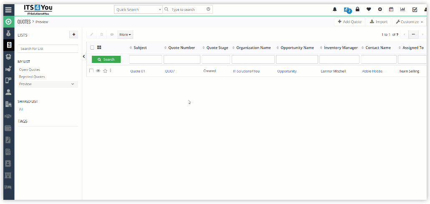Click the heart favorites icon
Screen dimensions: 430x204
[369, 10]
